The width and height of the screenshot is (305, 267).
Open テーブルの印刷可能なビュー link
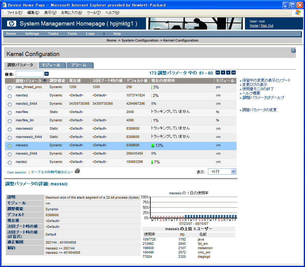(x=52, y=172)
